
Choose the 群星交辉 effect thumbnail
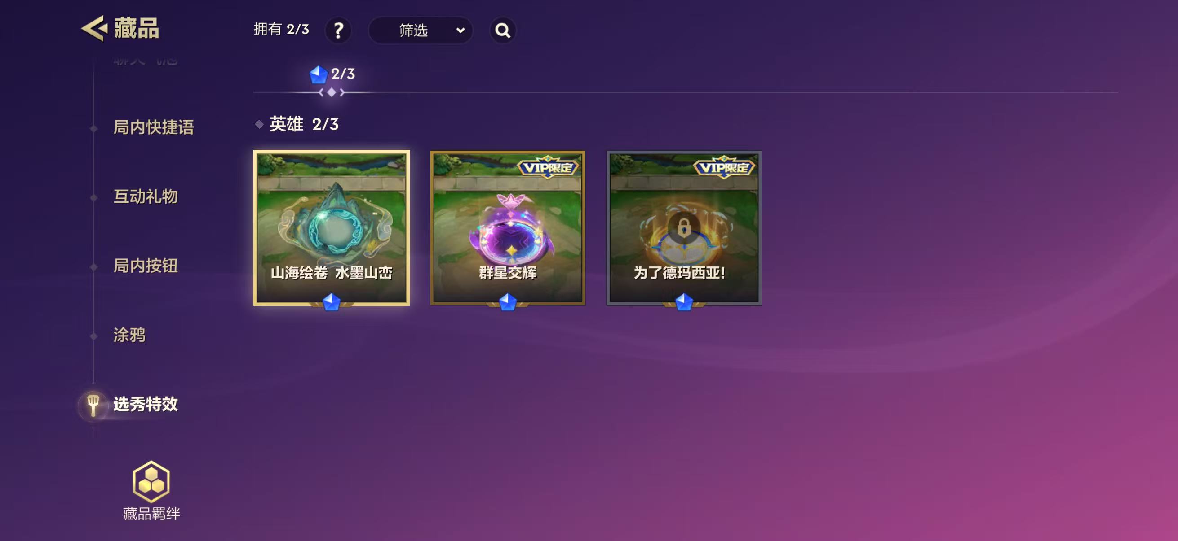pos(508,228)
